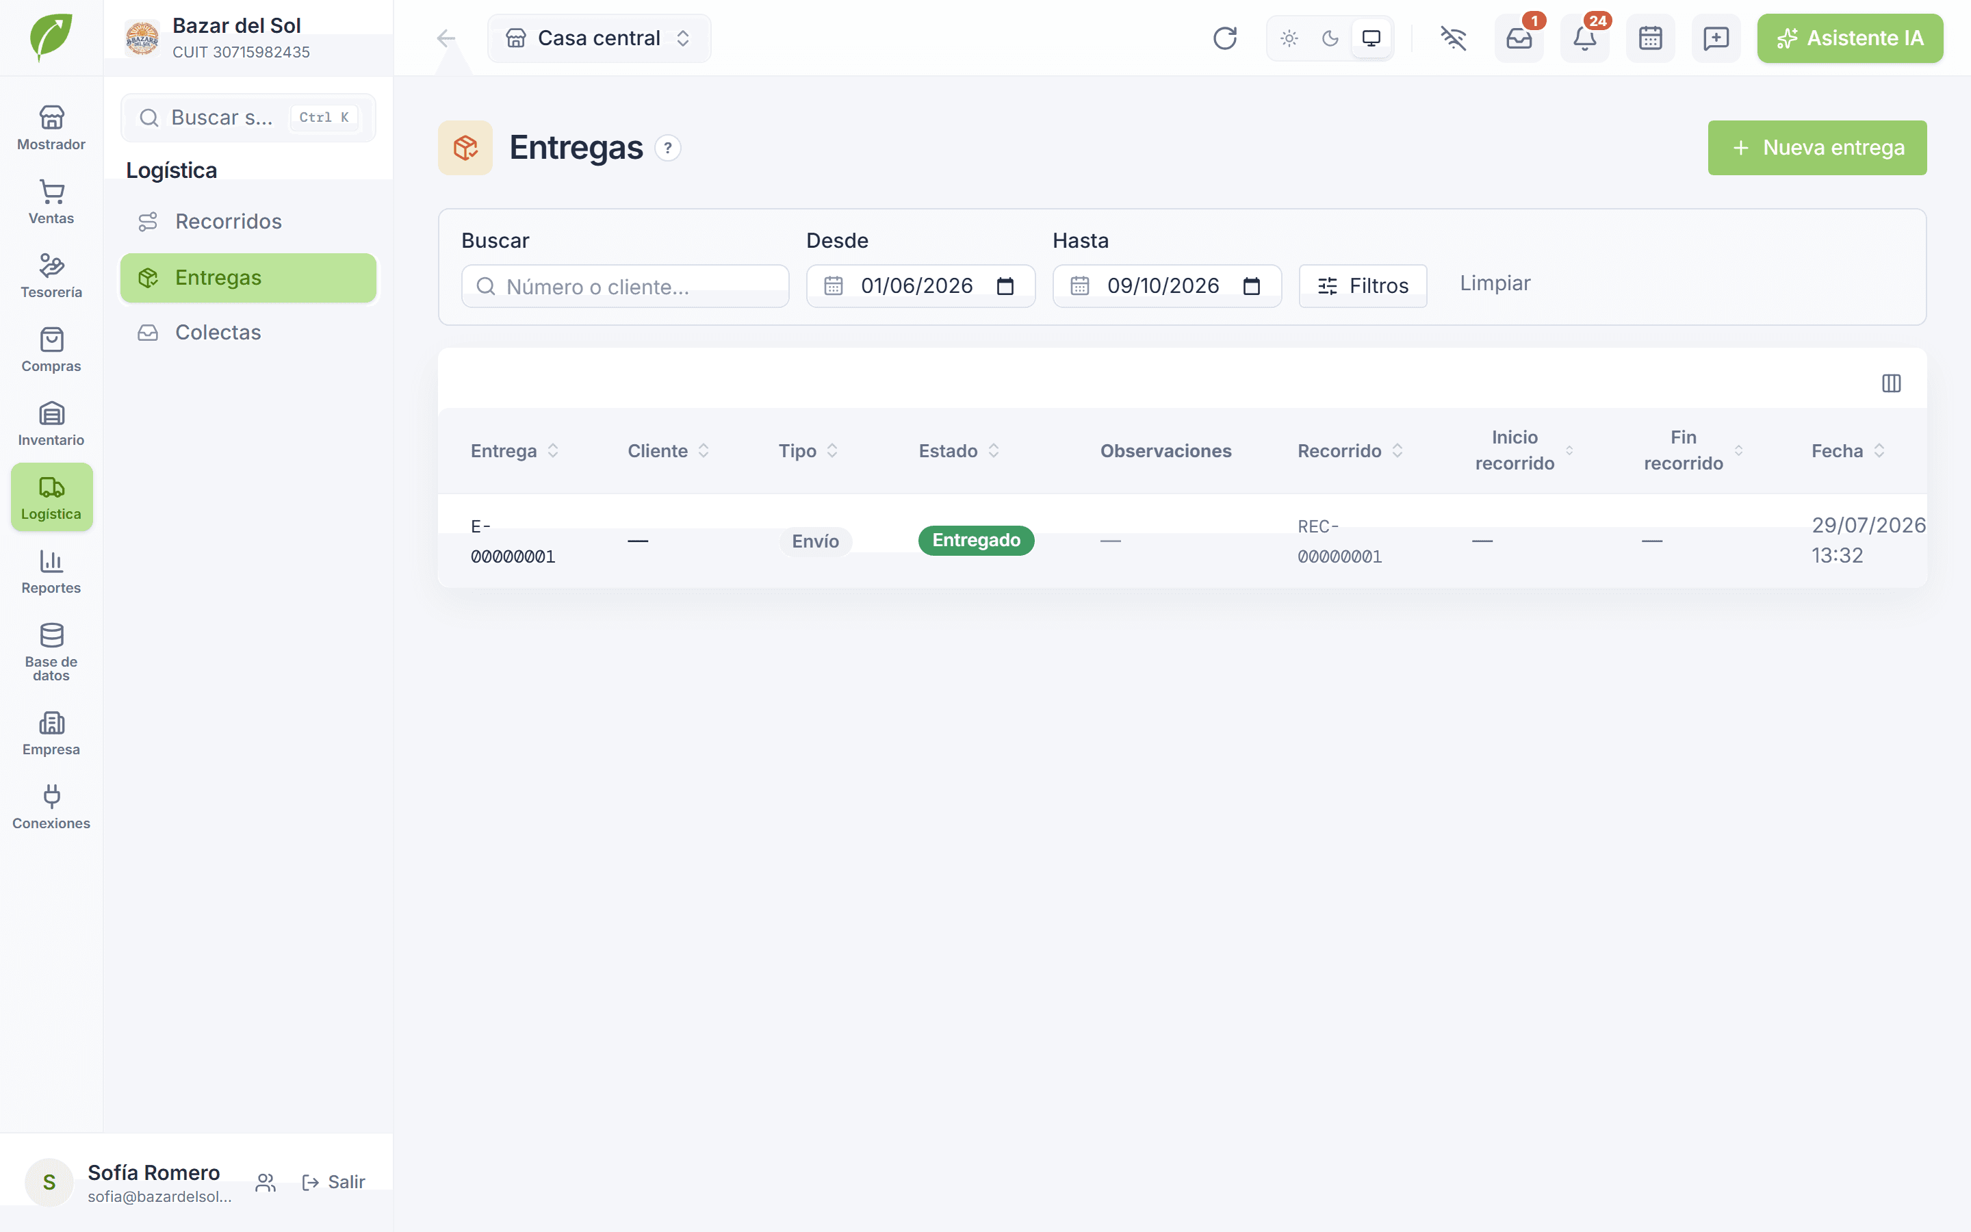The height and width of the screenshot is (1232, 1971).
Task: Click the back arrow in the top bar
Action: click(446, 38)
